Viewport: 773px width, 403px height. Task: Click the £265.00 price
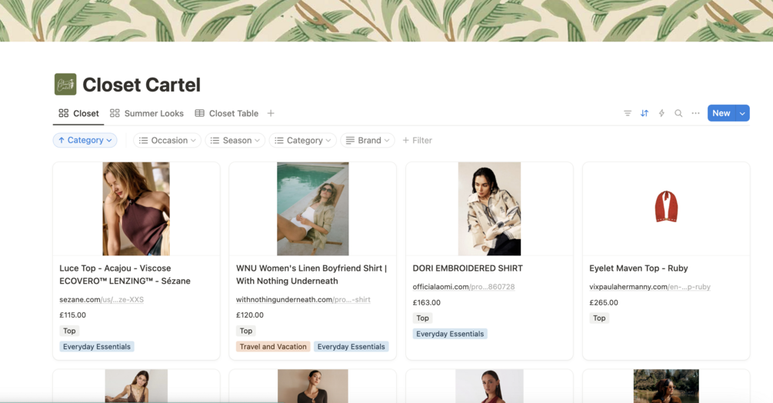(604, 302)
